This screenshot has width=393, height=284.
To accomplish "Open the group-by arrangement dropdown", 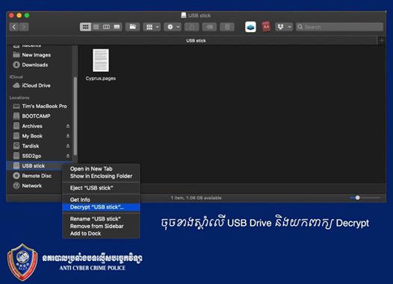I will 152,27.
